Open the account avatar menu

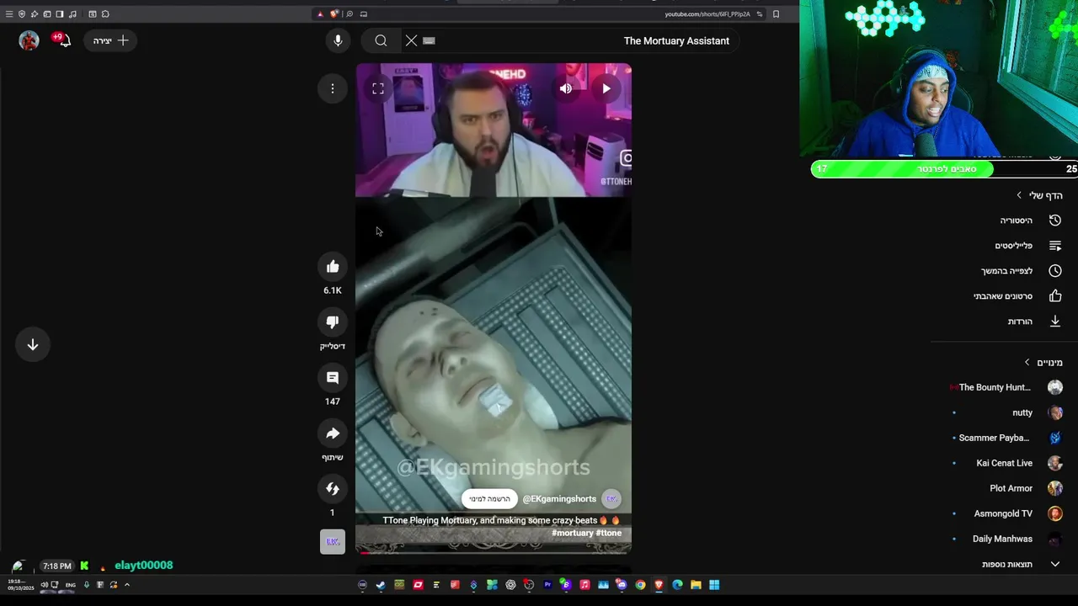[x=29, y=40]
